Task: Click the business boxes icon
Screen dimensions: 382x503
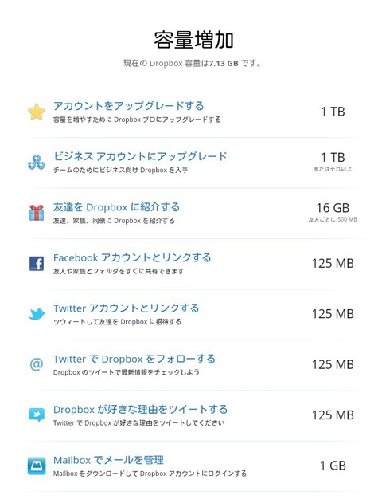Action: coord(37,163)
